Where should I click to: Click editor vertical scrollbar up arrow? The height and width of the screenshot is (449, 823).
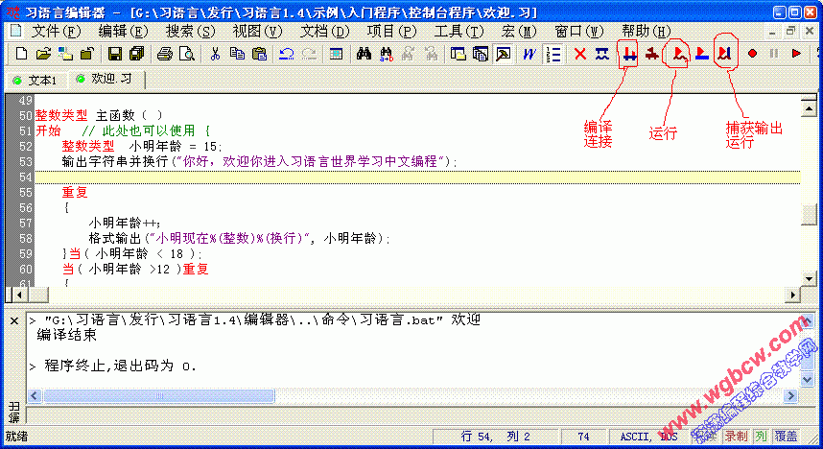(x=809, y=108)
